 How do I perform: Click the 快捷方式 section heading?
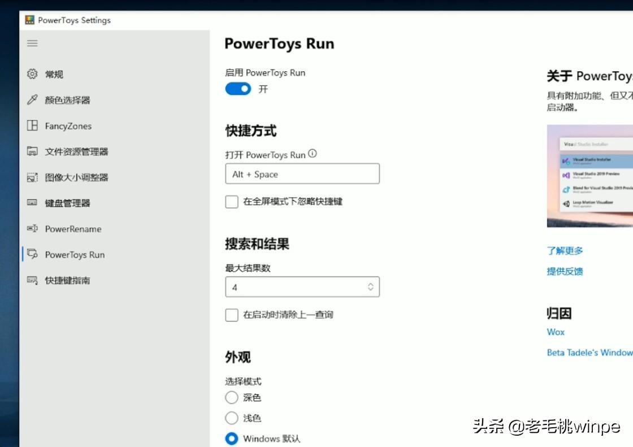(x=251, y=131)
